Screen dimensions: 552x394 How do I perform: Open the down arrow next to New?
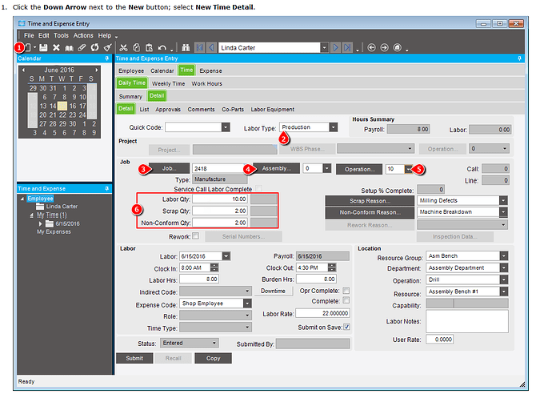[35, 47]
